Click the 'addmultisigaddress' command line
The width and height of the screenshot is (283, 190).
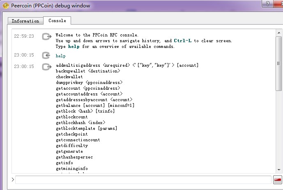pos(127,65)
